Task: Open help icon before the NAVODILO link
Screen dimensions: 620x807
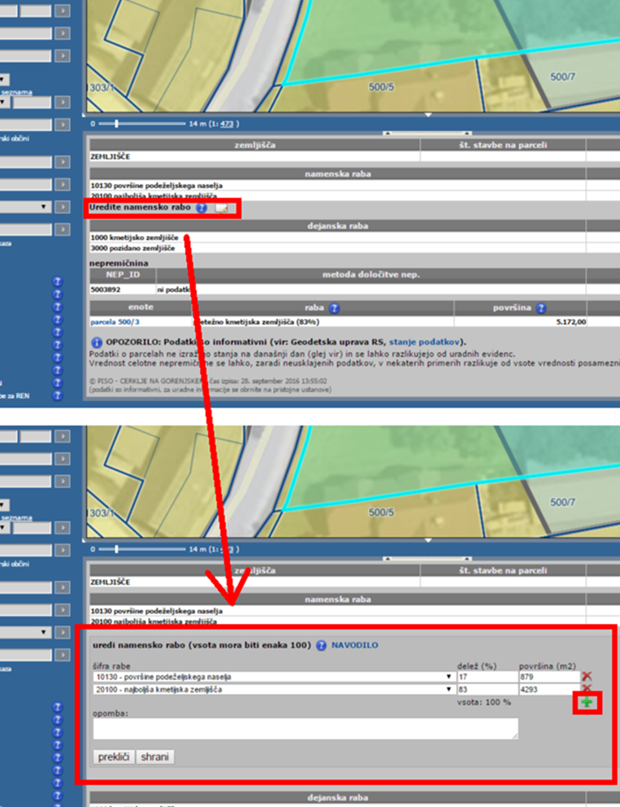Action: click(x=321, y=645)
